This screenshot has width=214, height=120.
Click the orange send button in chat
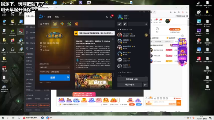coord(179,103)
